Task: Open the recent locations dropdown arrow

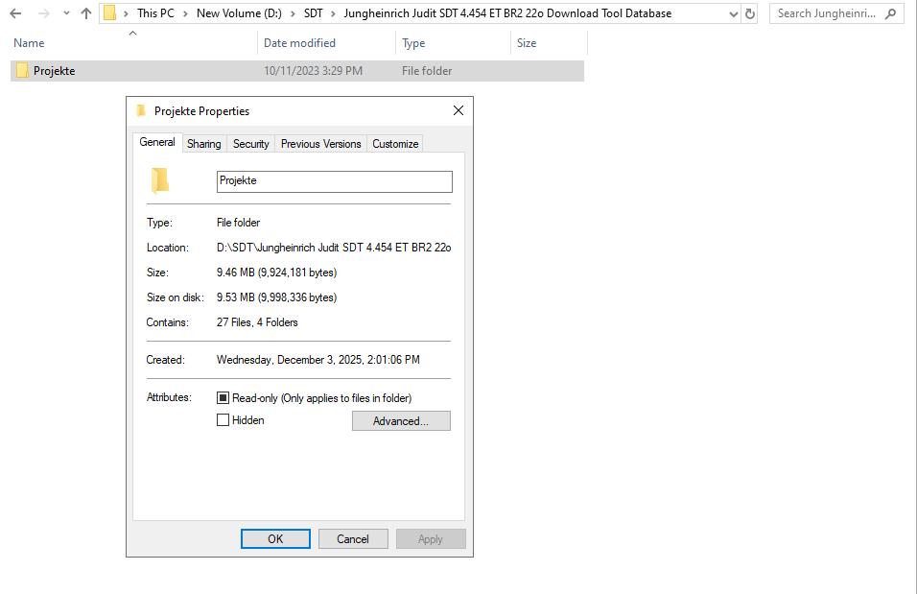Action: click(66, 13)
